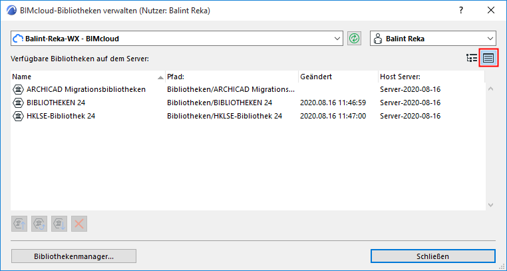
Task: Switch to tree view of libraries
Action: [472, 58]
